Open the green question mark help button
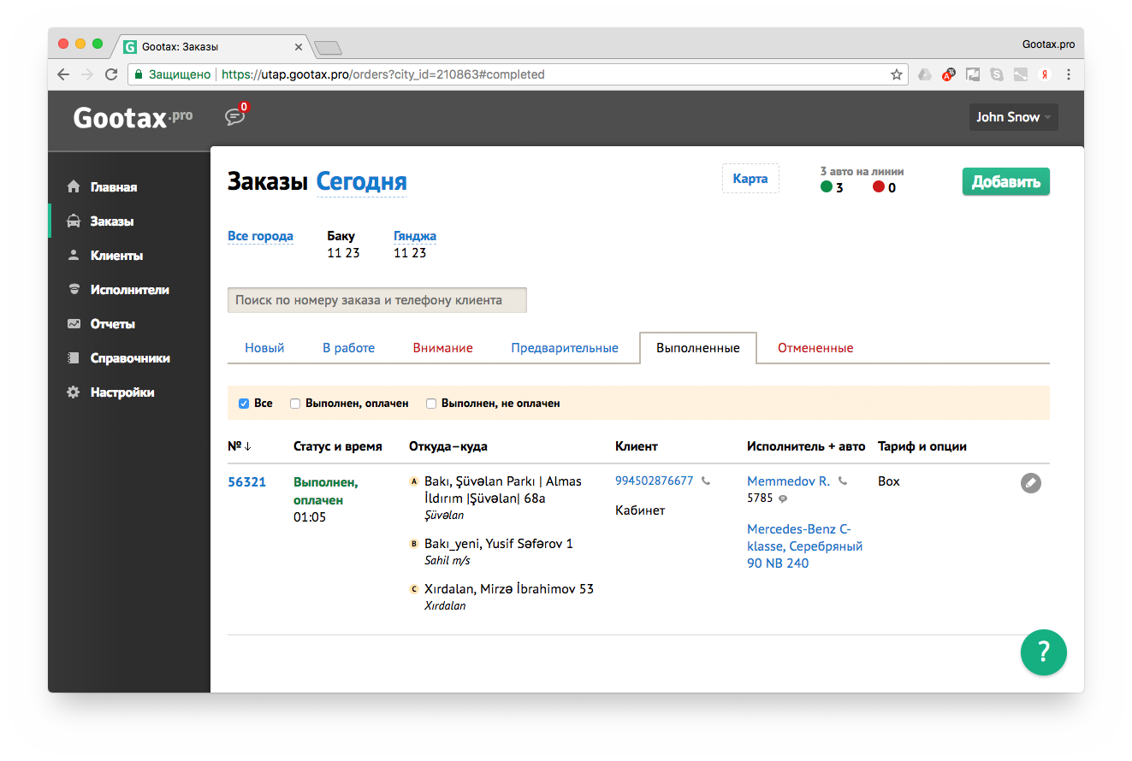Screen dimensions: 1132x761 point(1044,652)
